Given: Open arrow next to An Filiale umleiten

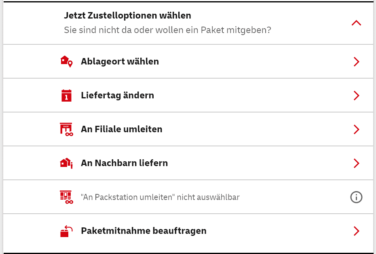Looking at the screenshot, I should [x=356, y=129].
